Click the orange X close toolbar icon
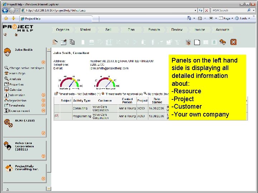 click(x=234, y=42)
